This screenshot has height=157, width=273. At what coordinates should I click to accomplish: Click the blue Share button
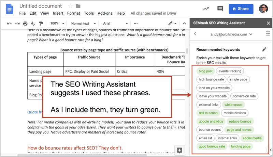coord(241,9)
